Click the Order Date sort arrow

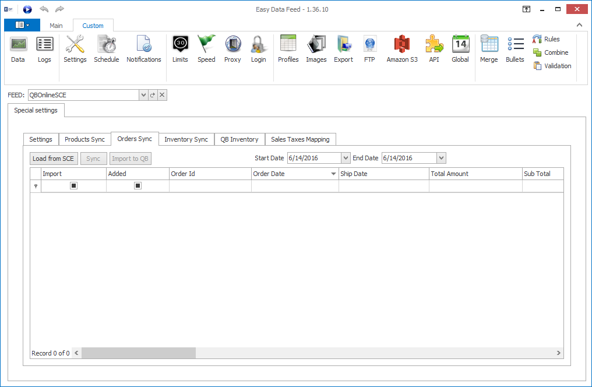pyautogui.click(x=333, y=174)
